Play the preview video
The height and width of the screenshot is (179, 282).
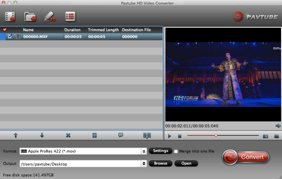tap(169, 136)
